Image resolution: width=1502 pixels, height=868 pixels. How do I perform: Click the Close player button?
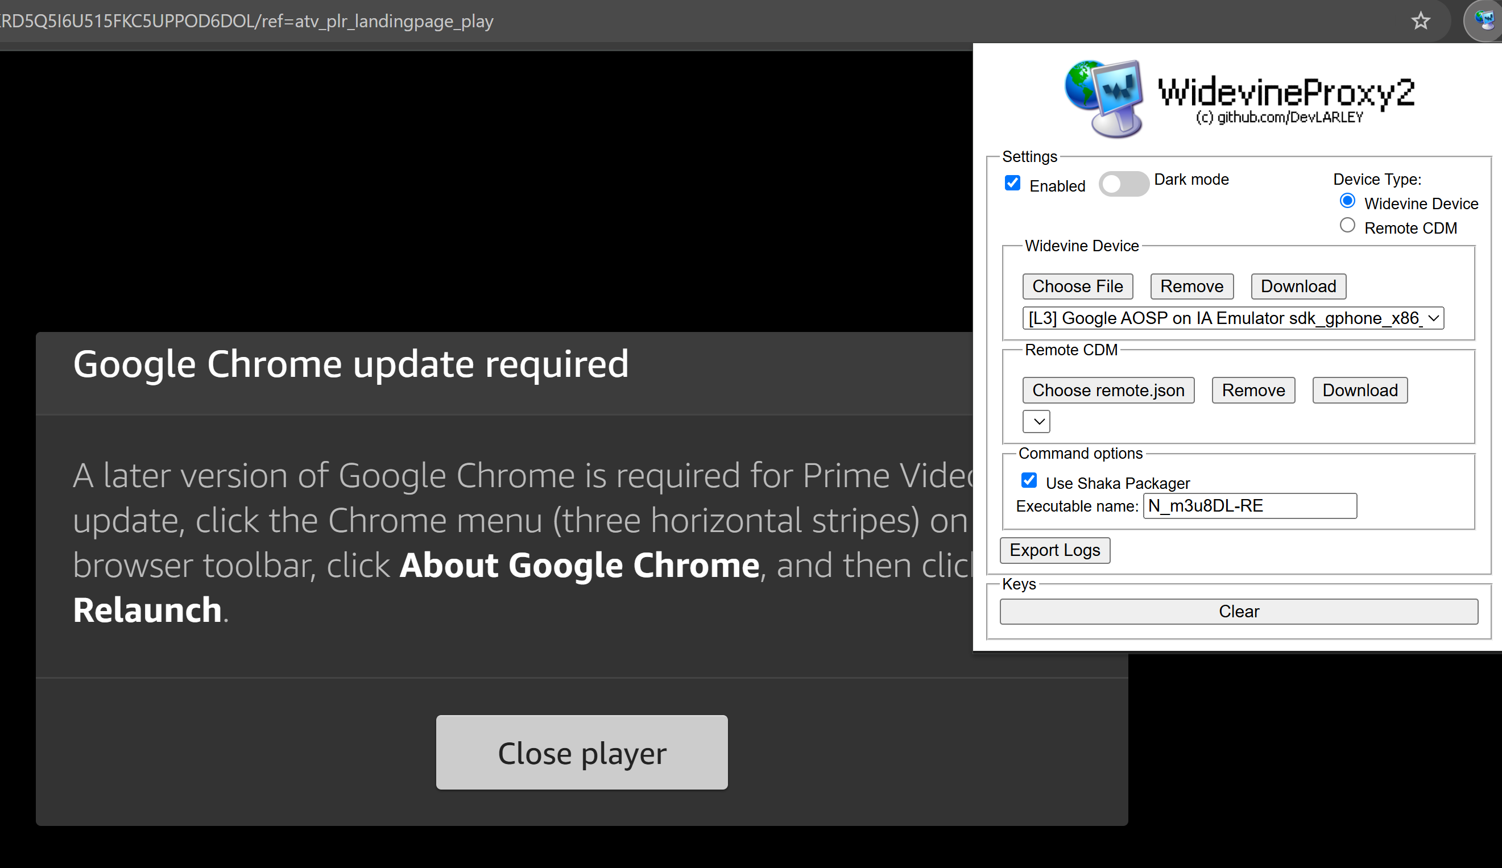coord(581,753)
